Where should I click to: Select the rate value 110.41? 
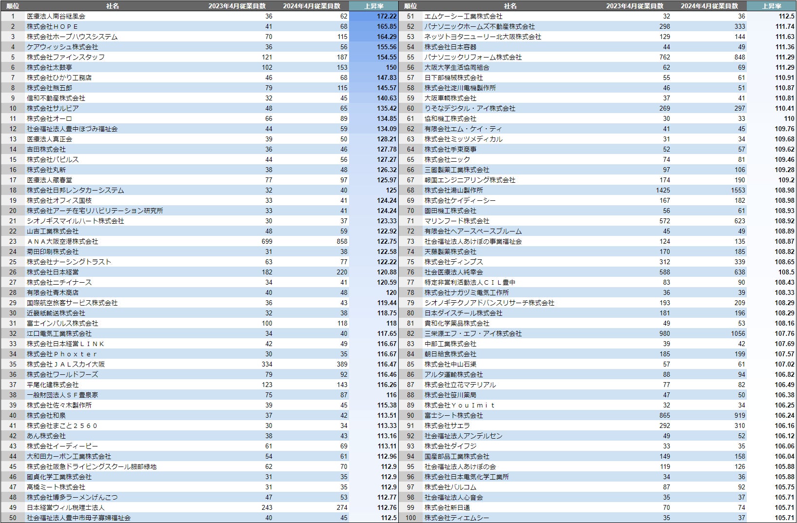click(785, 108)
